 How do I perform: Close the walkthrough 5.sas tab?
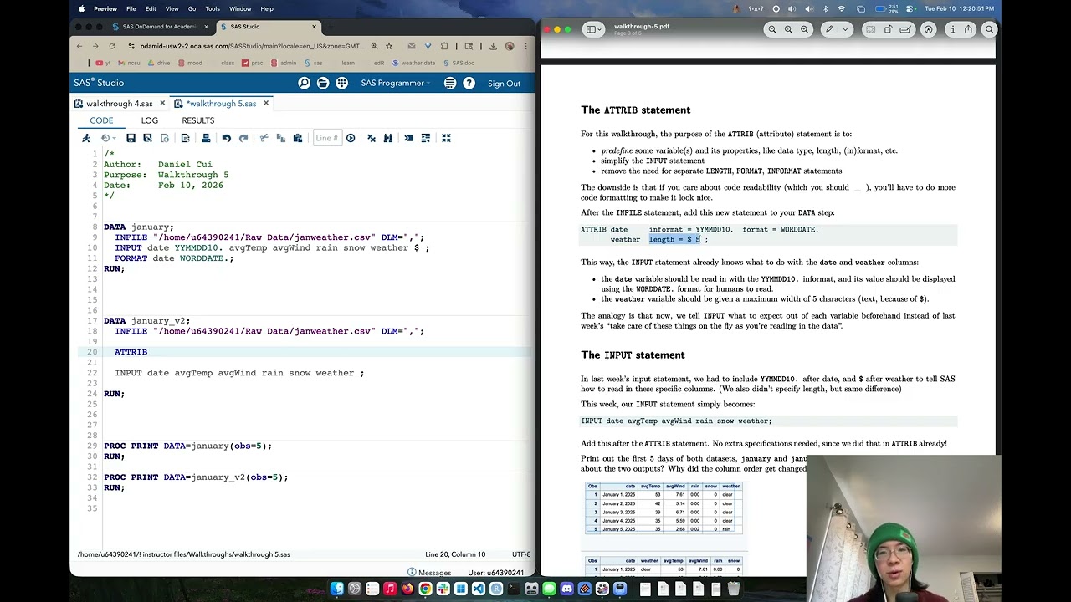point(266,104)
